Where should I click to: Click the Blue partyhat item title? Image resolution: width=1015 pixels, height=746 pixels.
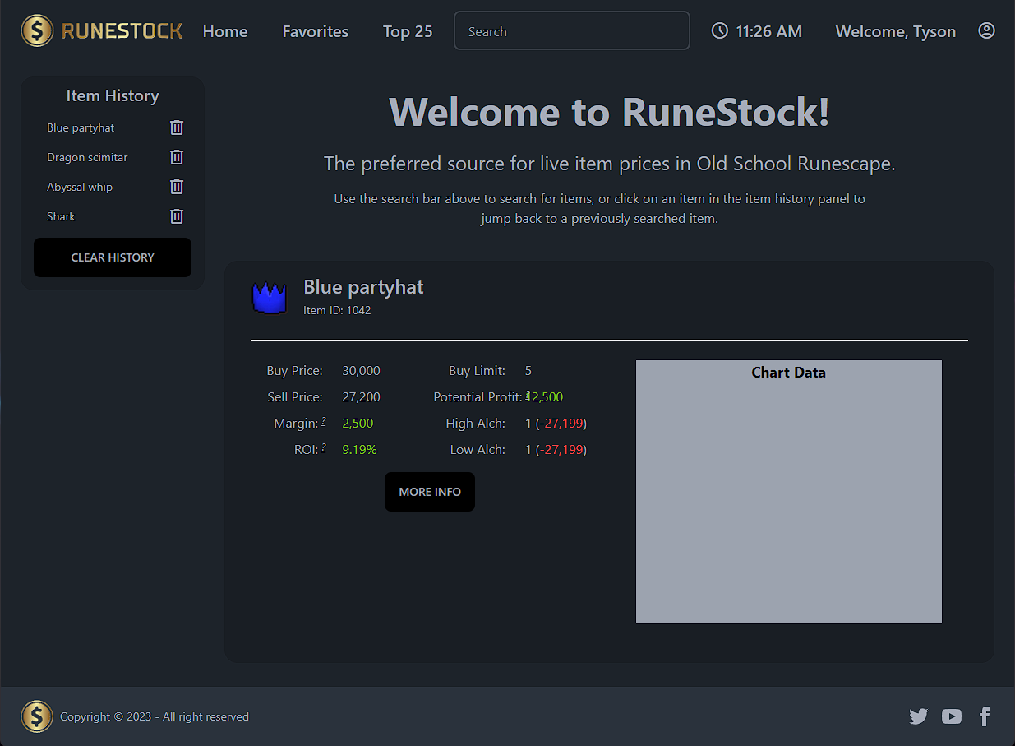(363, 287)
